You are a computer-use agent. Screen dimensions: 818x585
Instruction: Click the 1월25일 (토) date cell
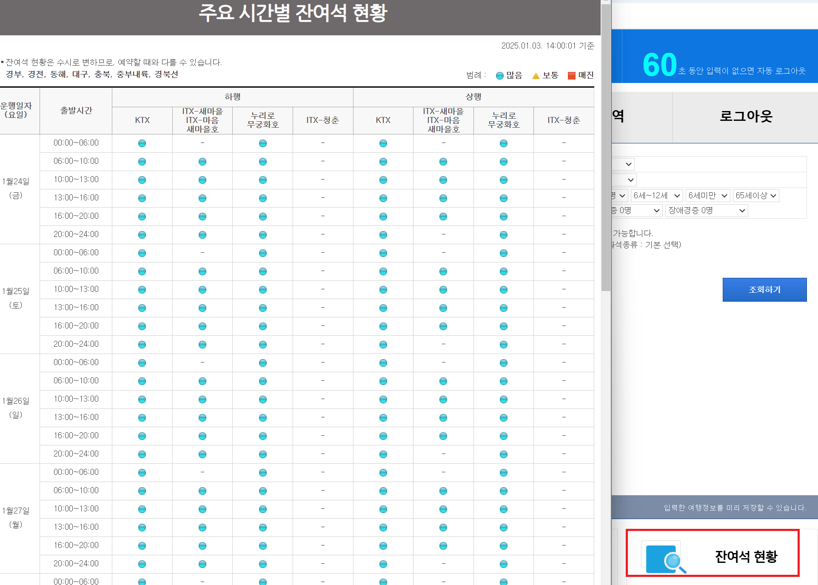point(16,298)
